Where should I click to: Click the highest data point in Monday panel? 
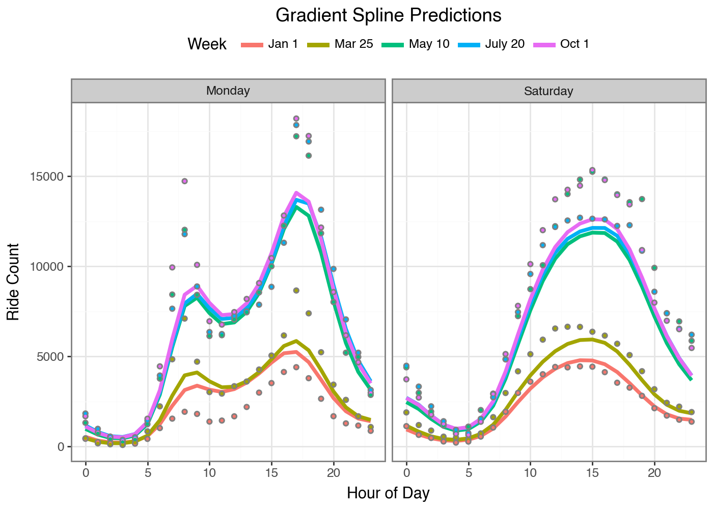click(296, 119)
